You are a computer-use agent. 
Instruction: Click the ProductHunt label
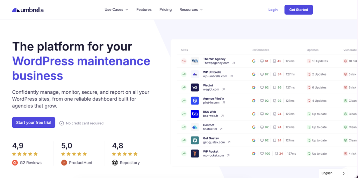coord(81,163)
